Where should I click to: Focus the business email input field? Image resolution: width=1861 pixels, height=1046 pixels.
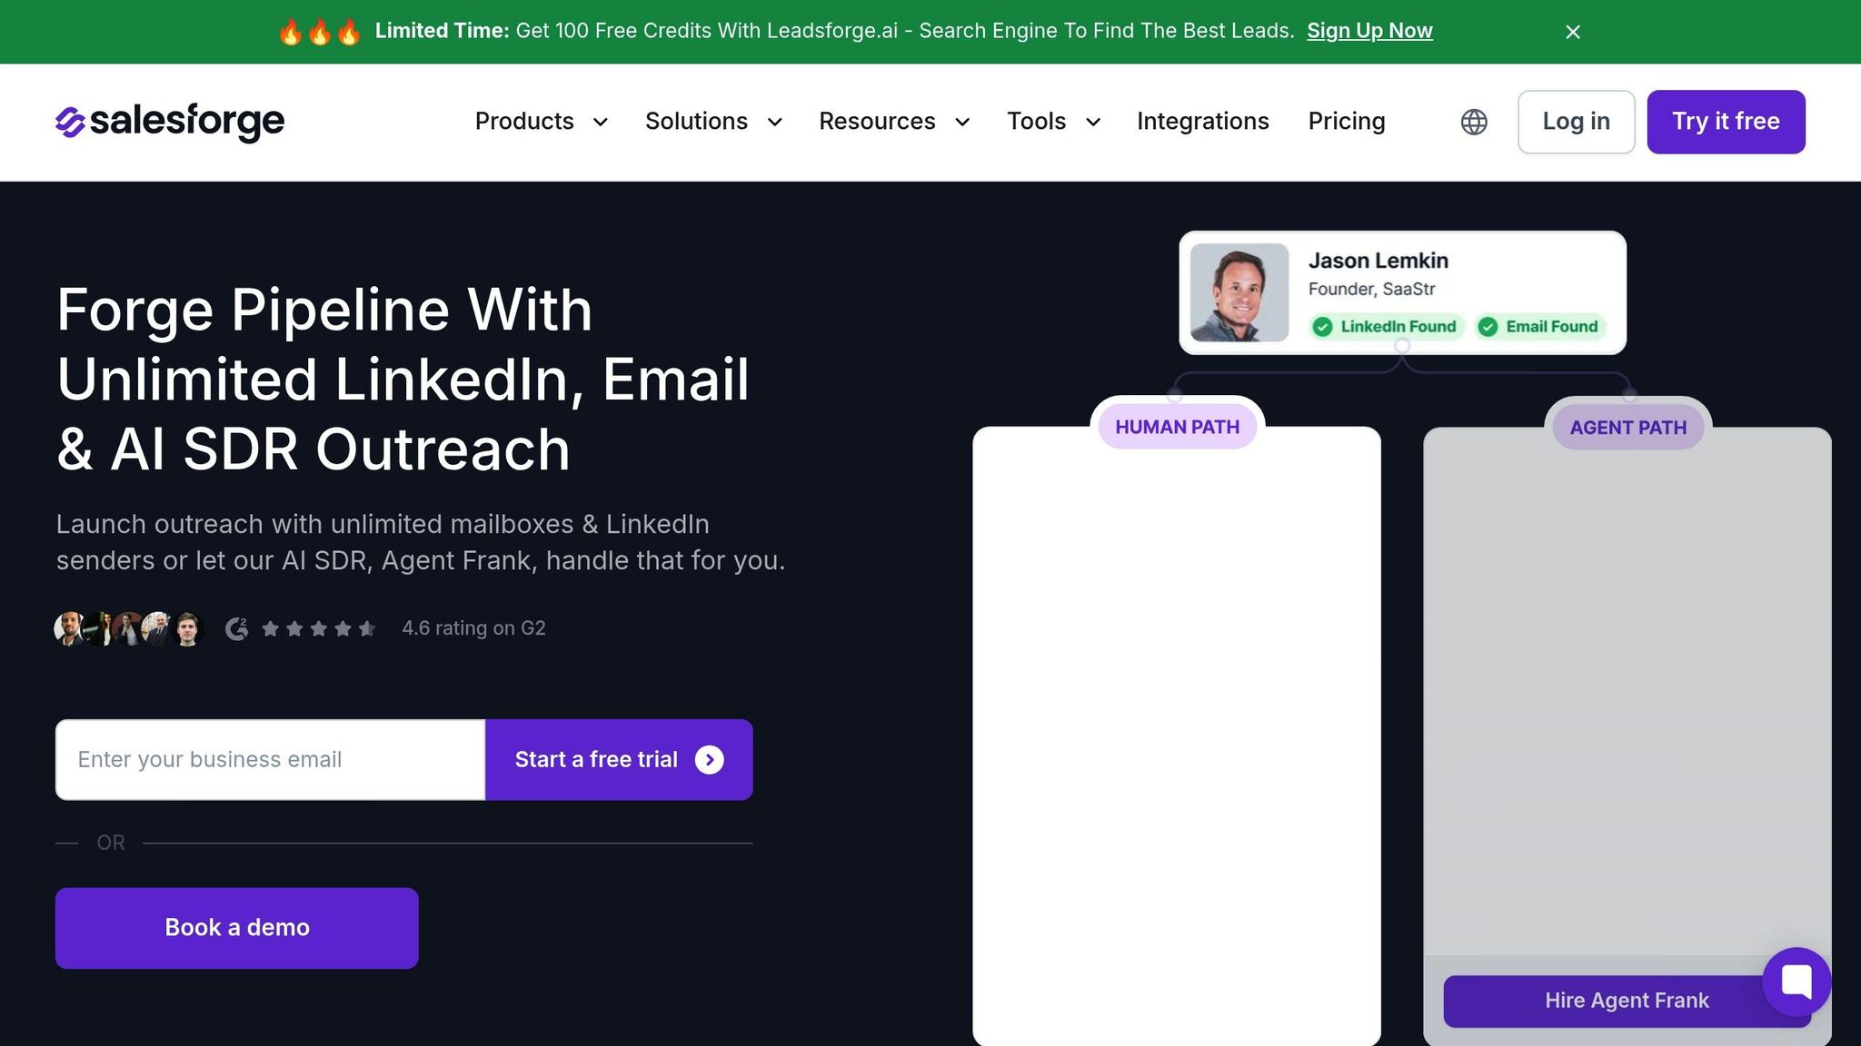pos(271,760)
